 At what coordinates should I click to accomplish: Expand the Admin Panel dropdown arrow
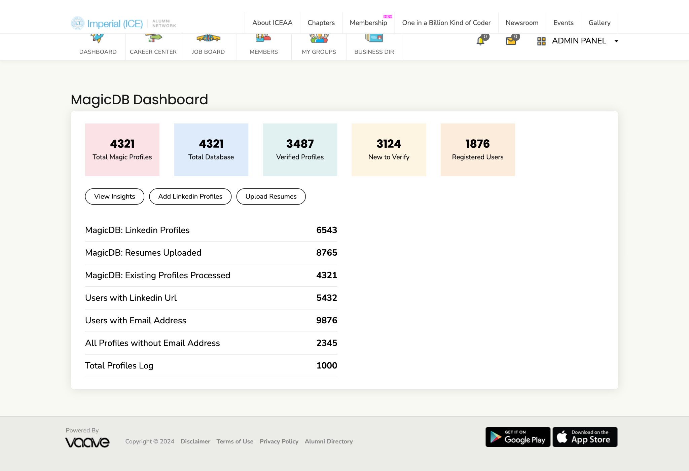coord(616,41)
